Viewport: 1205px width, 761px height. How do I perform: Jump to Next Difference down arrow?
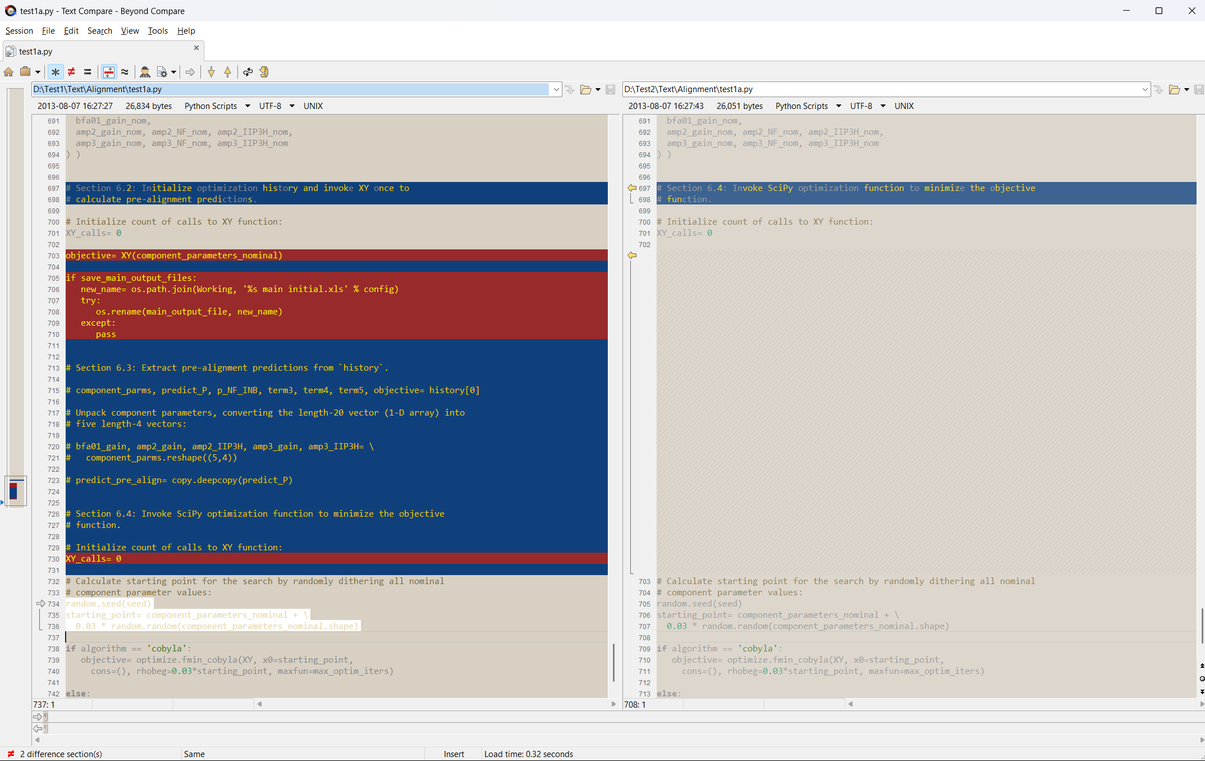211,72
